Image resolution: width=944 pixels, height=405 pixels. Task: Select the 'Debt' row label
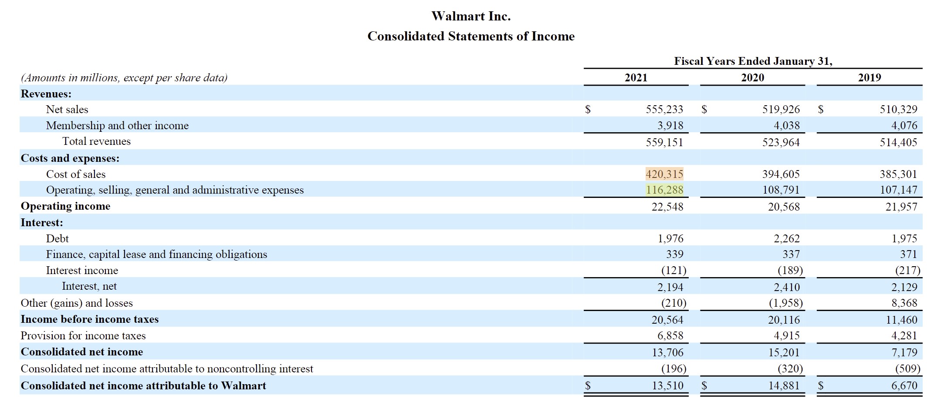[58, 238]
